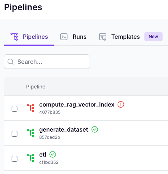168x174 pixels.
Task: Click the Runs terminal icon
Action: 64,37
